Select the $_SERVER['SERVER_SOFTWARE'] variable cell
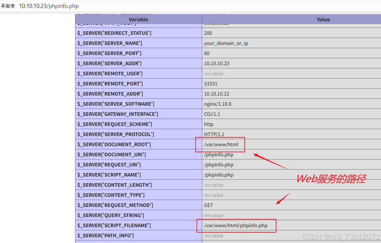The image size is (381, 243). pos(139,104)
